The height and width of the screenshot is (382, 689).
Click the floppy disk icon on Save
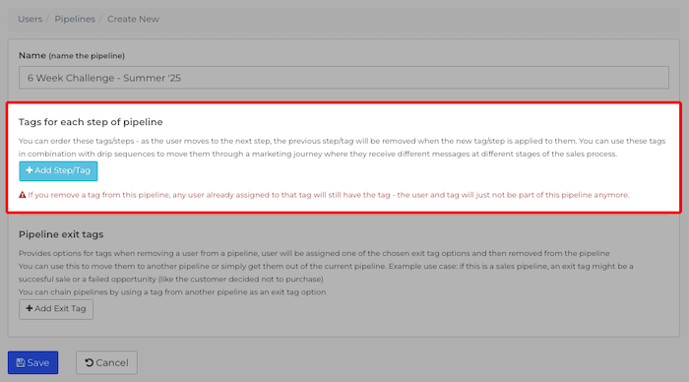pos(21,362)
